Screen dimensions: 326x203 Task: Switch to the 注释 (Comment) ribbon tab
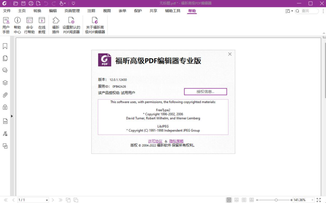[91, 10]
